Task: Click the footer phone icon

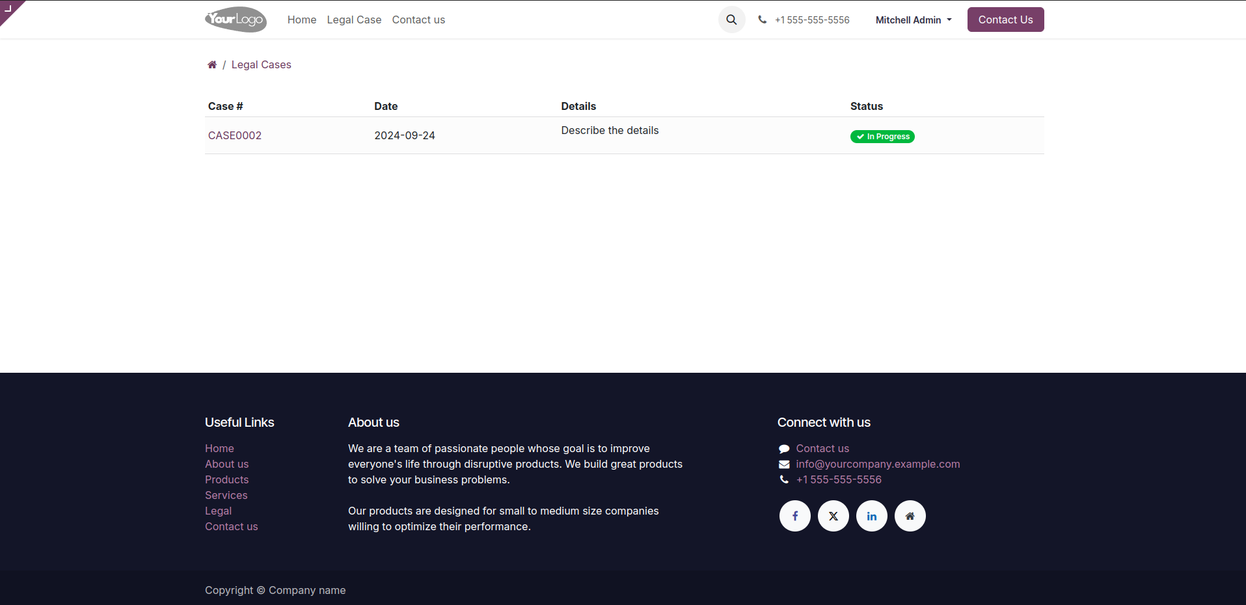Action: (x=784, y=479)
